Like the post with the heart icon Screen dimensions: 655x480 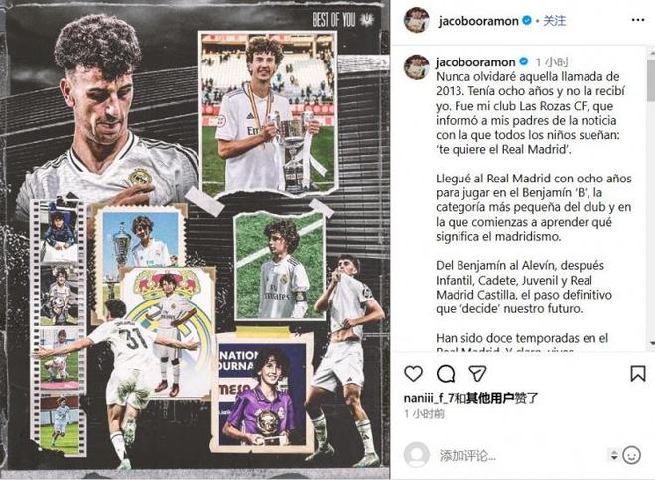(x=413, y=373)
